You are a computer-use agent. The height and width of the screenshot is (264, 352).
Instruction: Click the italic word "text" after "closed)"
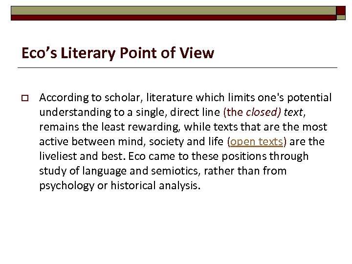click(x=293, y=112)
